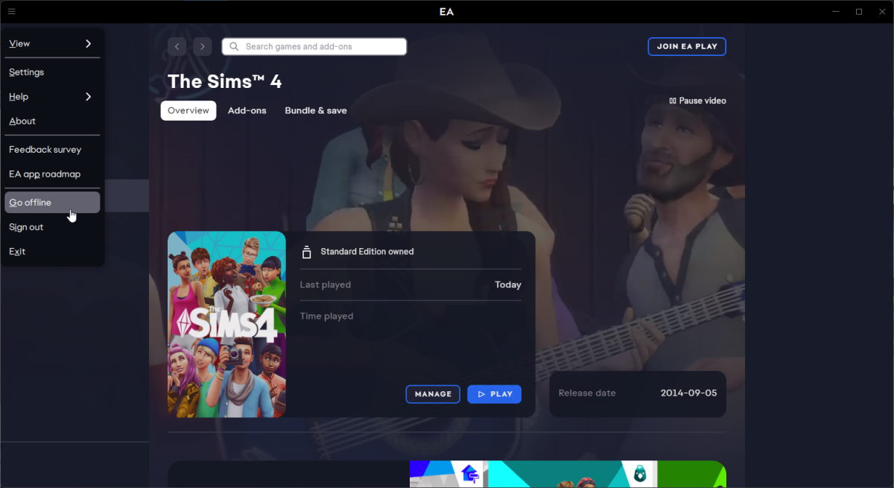Viewport: 894px width, 488px height.
Task: Open the Bundle & save tab
Action: point(316,110)
